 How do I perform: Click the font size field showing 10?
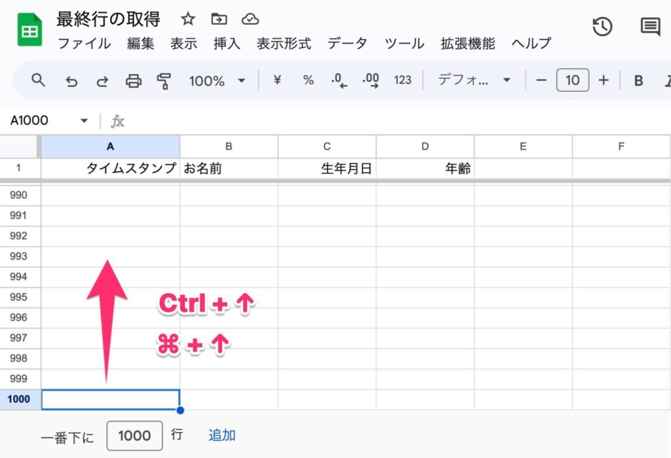click(x=573, y=80)
